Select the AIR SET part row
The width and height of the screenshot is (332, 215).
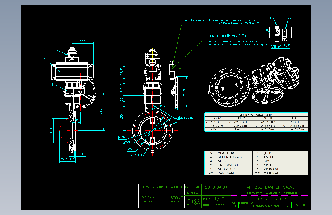256,161
